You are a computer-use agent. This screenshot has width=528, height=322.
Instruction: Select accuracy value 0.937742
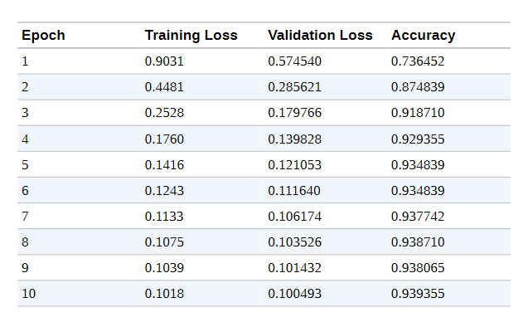(418, 217)
